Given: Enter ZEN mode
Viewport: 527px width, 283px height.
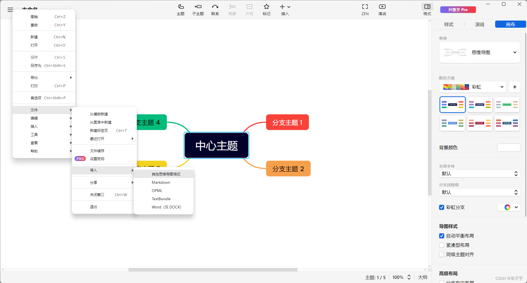Looking at the screenshot, I should pyautogui.click(x=365, y=10).
